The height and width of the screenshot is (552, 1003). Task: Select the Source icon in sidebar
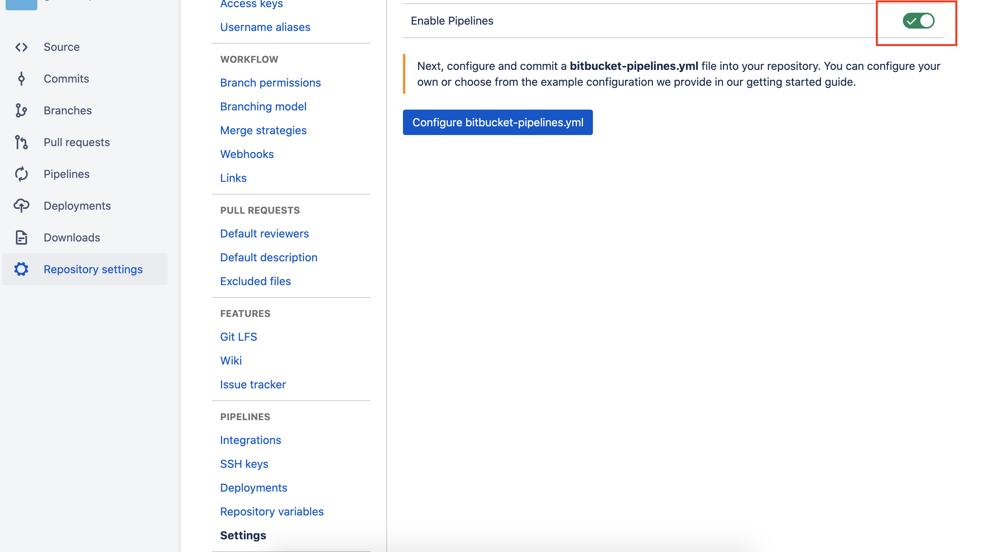(x=21, y=47)
